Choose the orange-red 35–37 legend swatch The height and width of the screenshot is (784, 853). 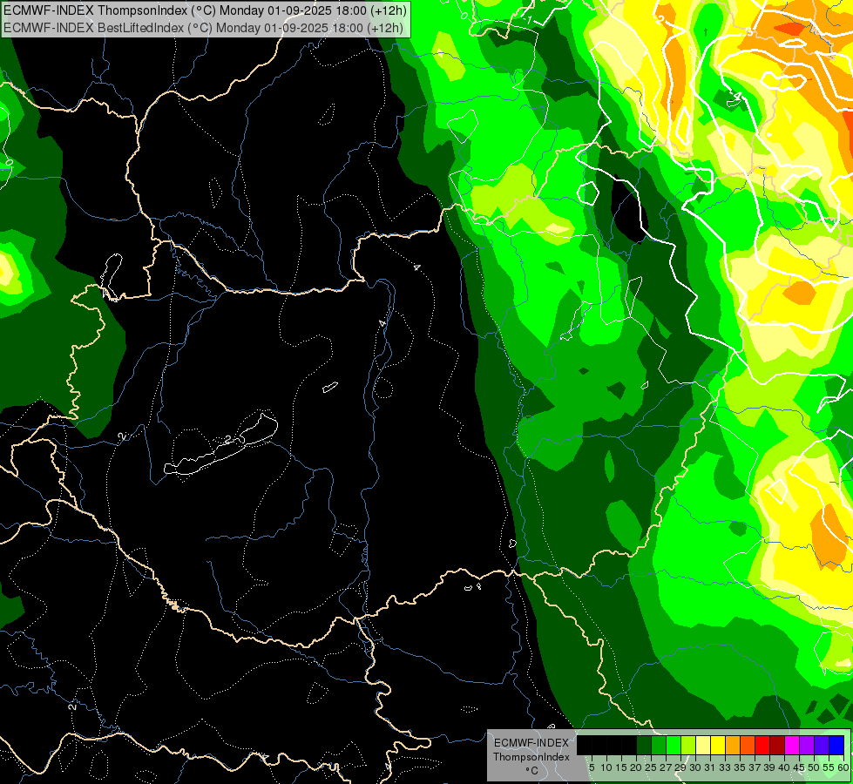(x=748, y=745)
